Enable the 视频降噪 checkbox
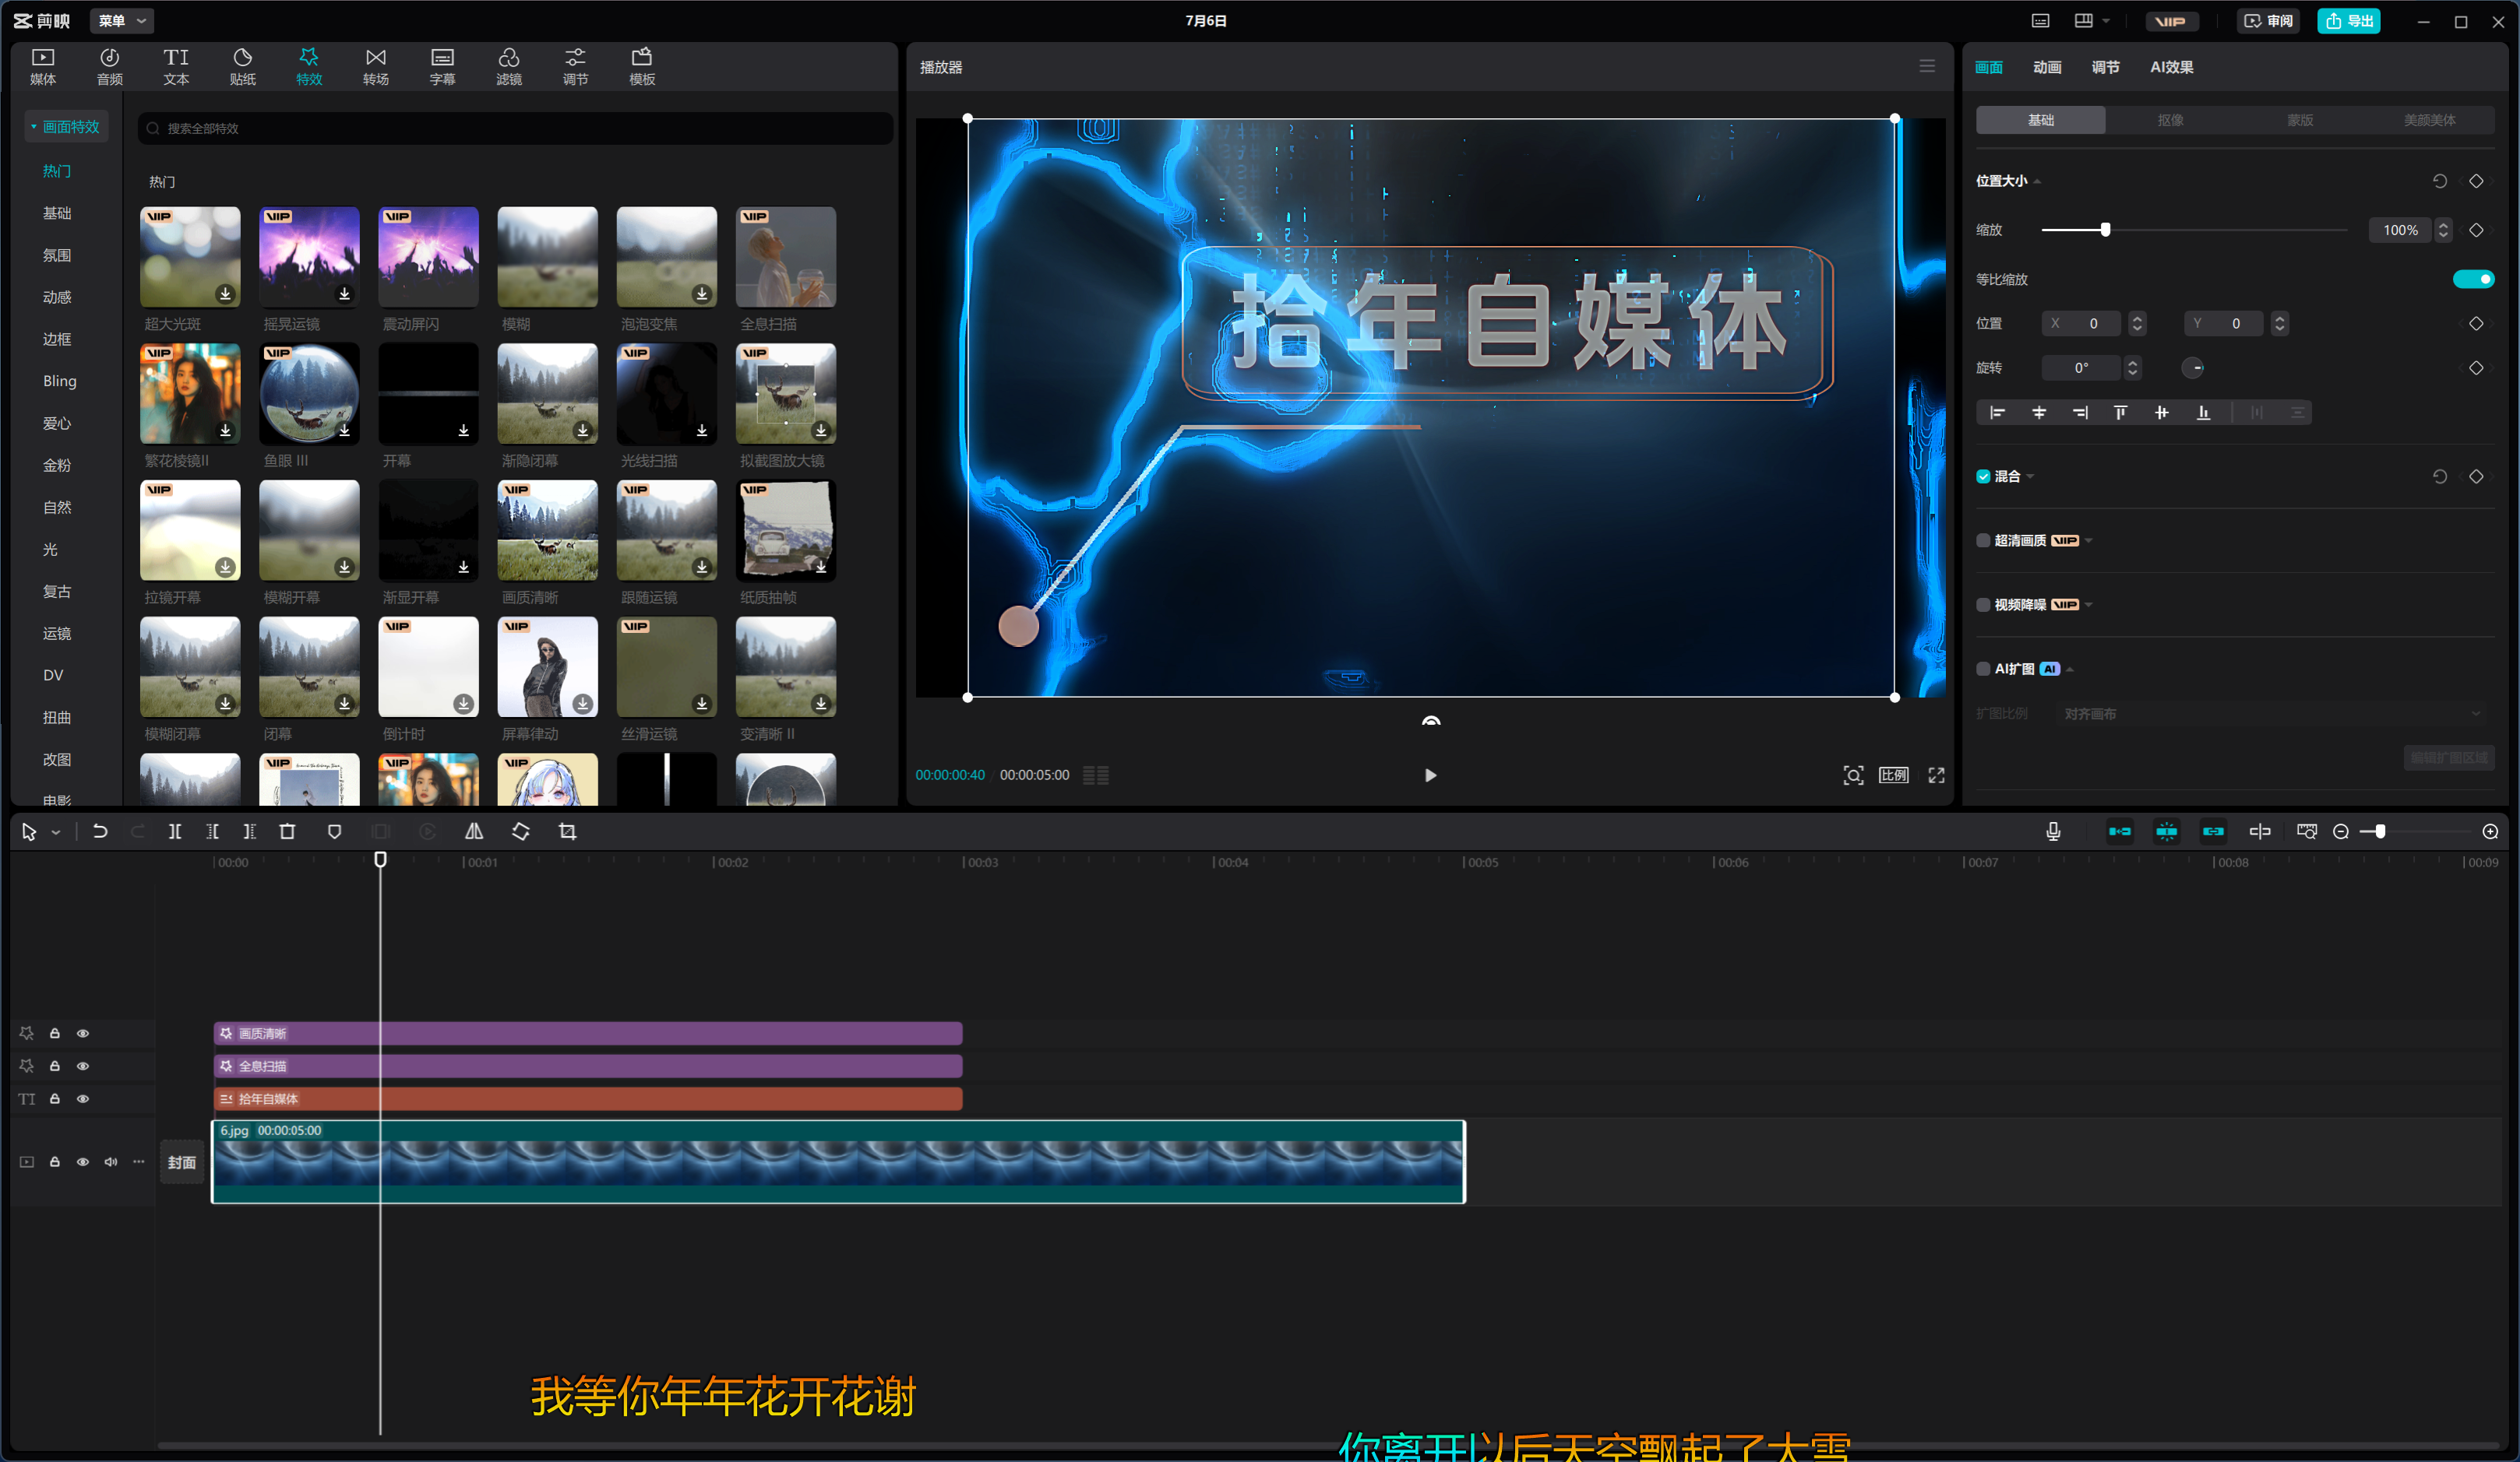This screenshot has height=1462, width=2520. point(1983,605)
